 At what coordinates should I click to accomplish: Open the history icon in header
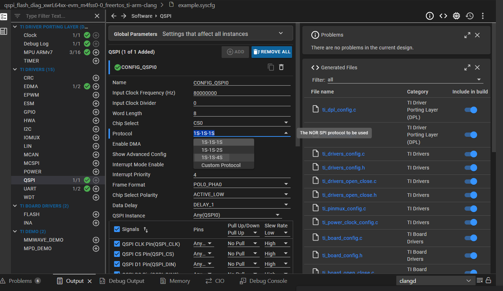click(x=470, y=16)
